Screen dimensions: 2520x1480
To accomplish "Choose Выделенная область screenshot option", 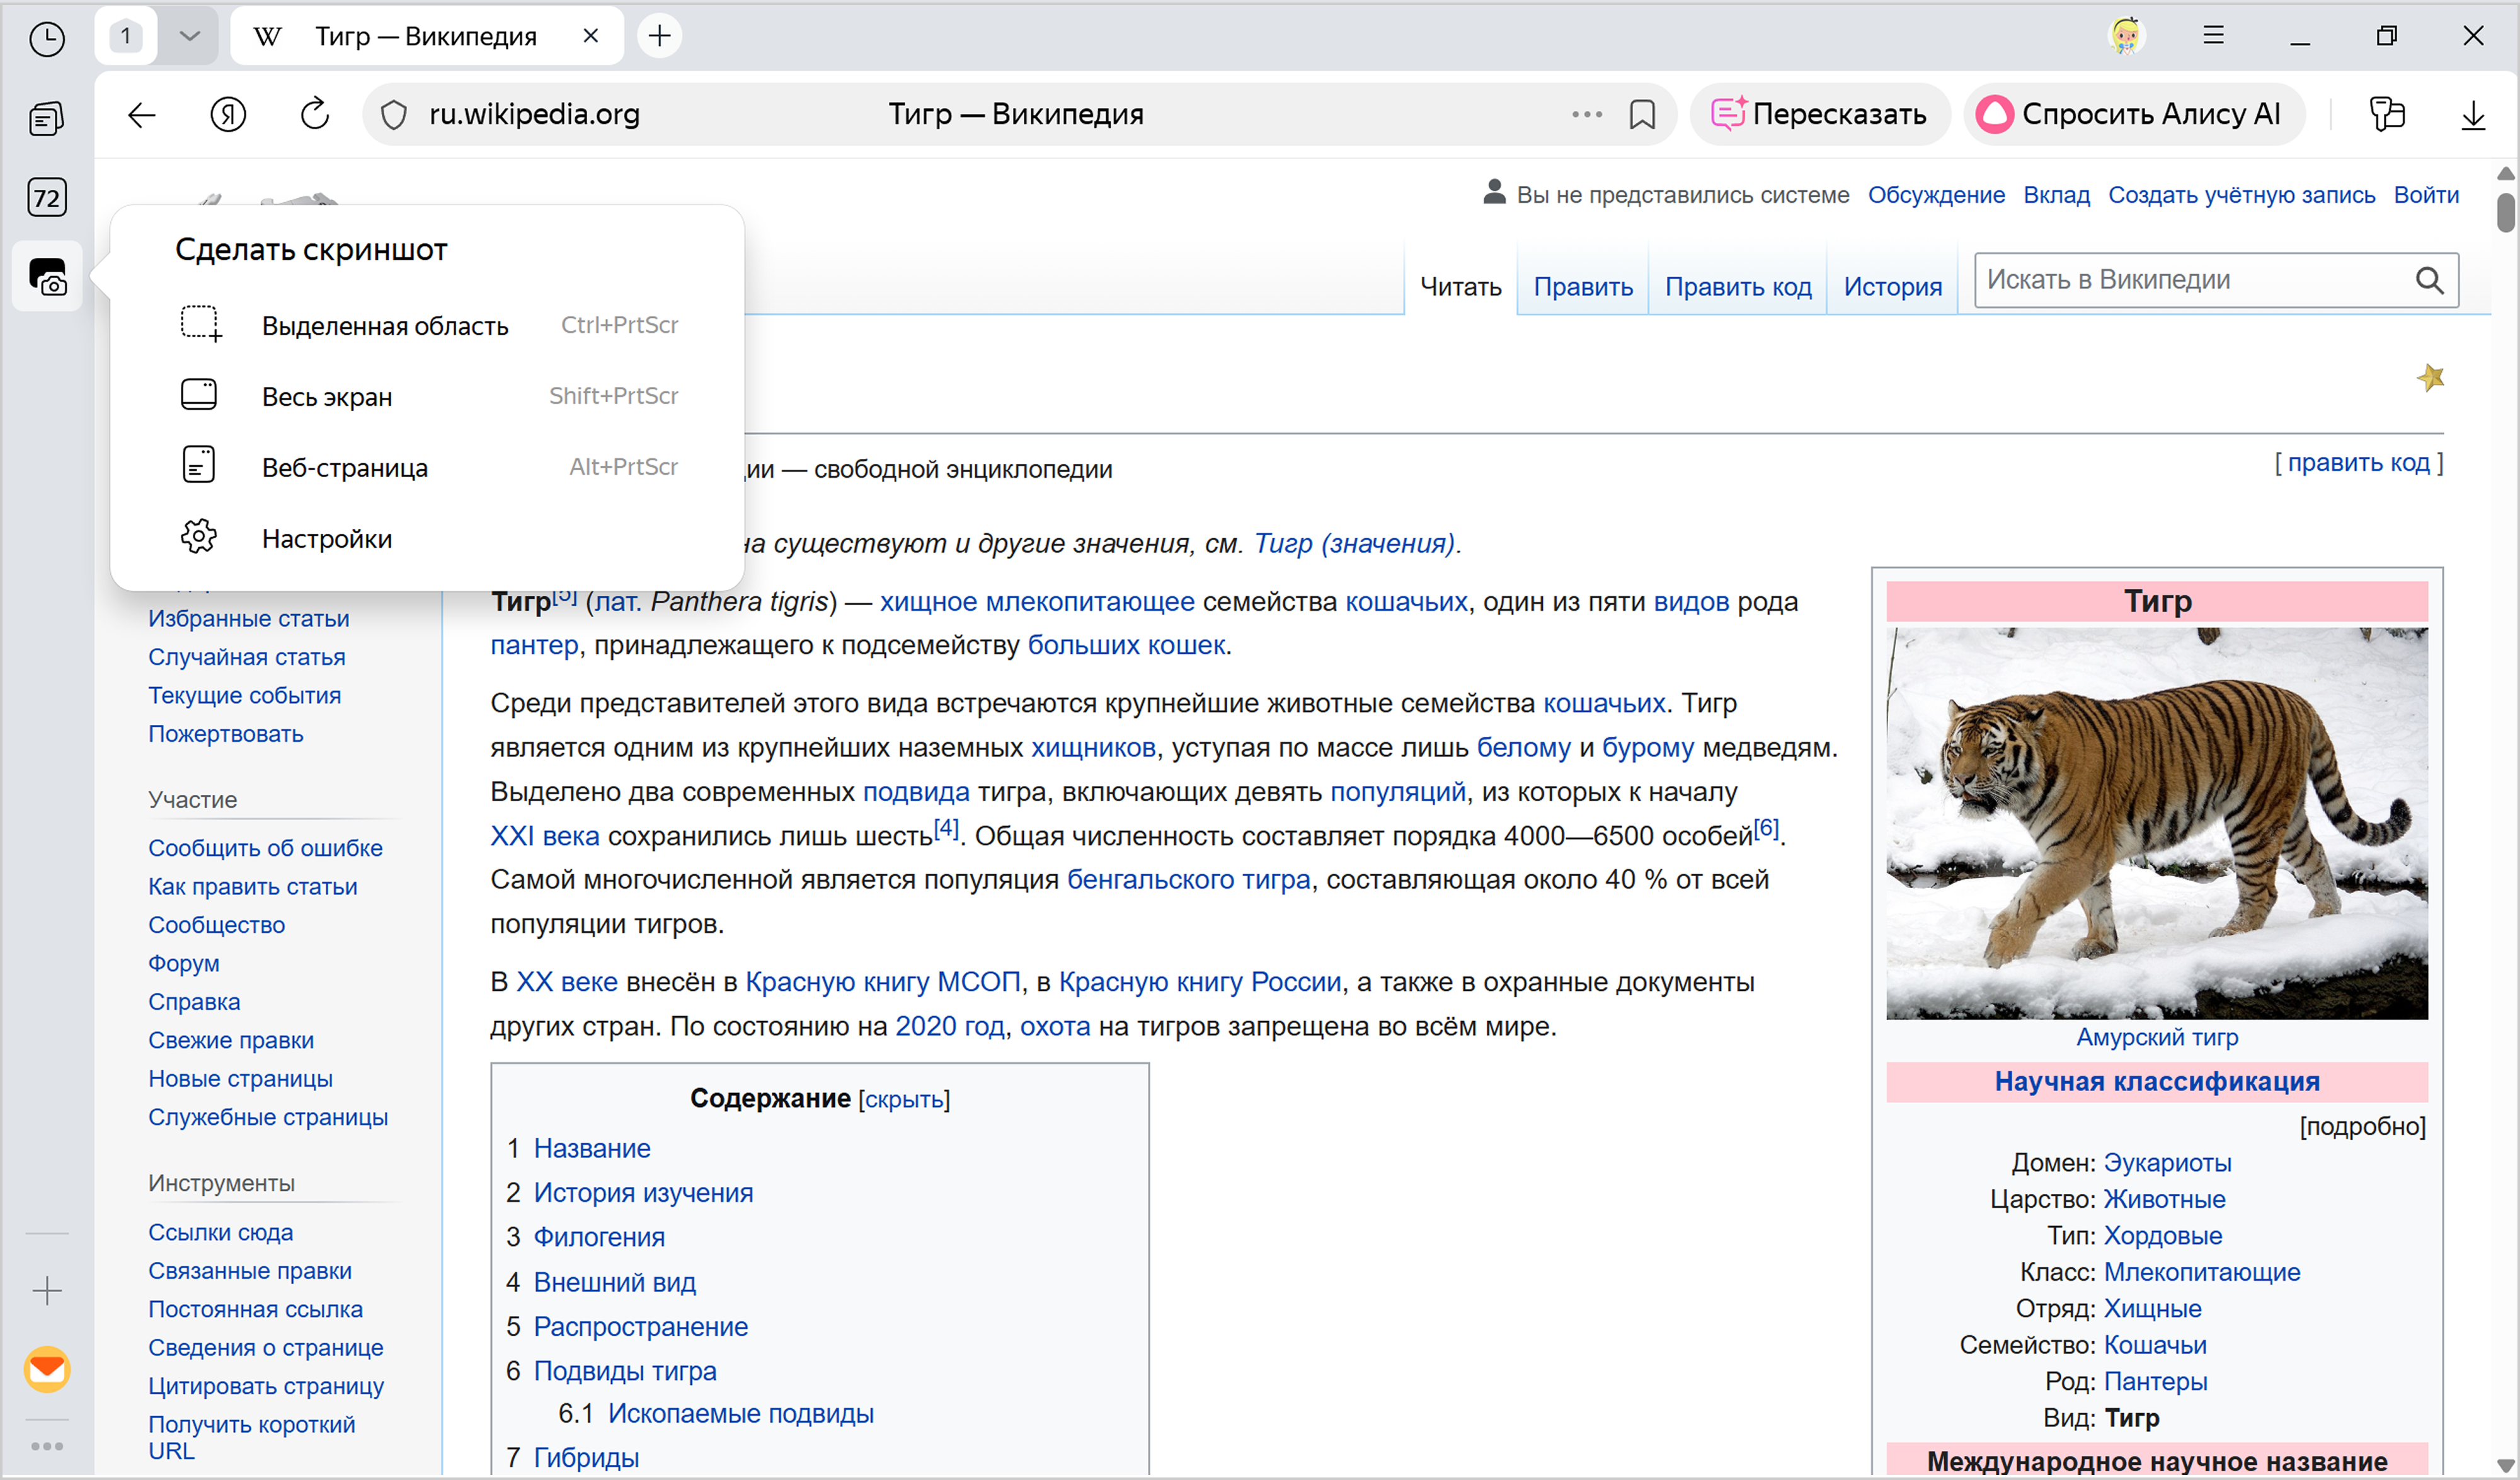I will point(385,327).
